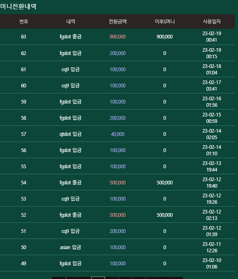Click 200,000 amount in row 58
Viewport: 238px width, 279px height.
[118, 118]
